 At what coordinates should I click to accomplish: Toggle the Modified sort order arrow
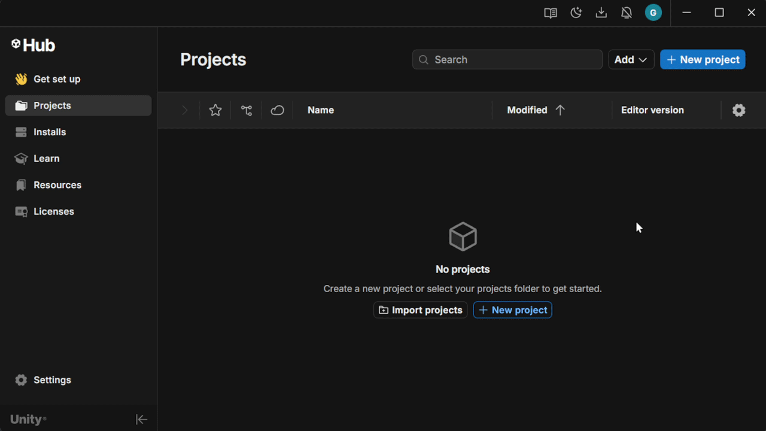point(561,110)
